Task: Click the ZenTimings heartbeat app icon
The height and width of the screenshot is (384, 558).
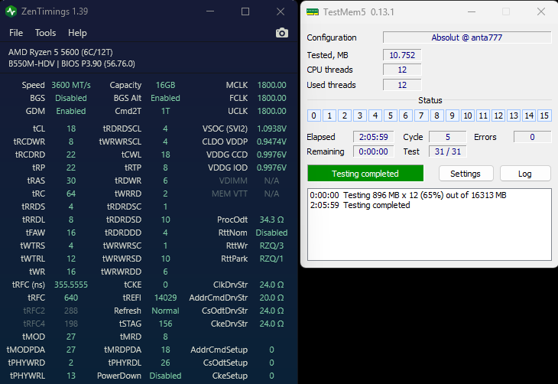Action: point(11,11)
